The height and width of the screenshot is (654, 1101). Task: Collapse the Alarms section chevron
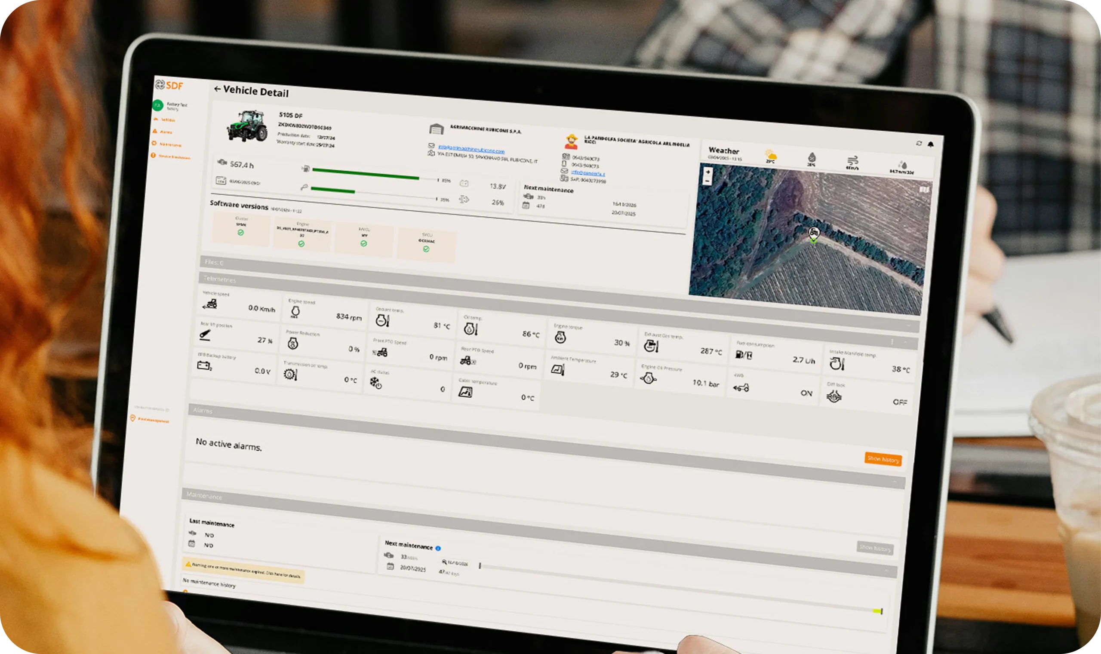click(894, 482)
